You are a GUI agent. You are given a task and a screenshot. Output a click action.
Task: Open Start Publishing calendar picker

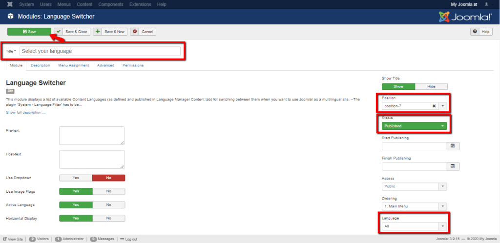[453, 146]
